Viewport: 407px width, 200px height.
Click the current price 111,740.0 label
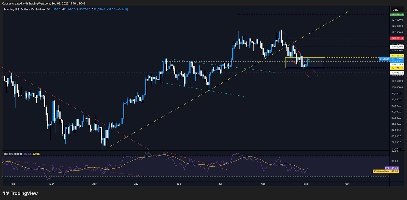pos(397,59)
